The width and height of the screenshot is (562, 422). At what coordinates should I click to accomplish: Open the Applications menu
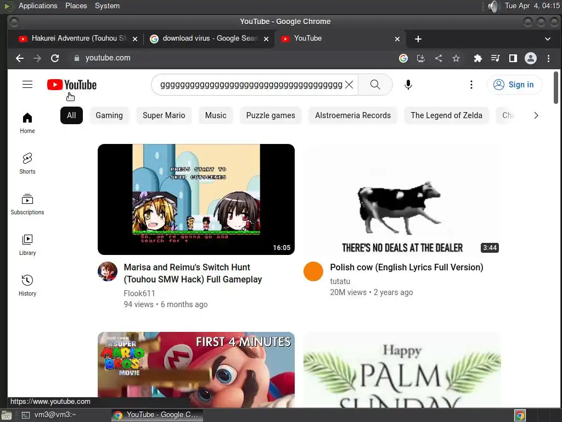coord(38,5)
